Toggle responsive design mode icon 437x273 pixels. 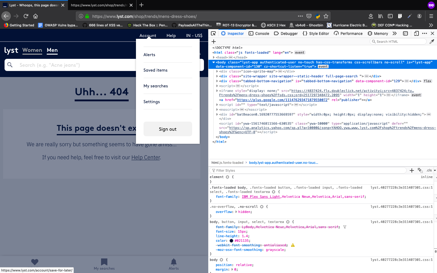tap(416, 33)
